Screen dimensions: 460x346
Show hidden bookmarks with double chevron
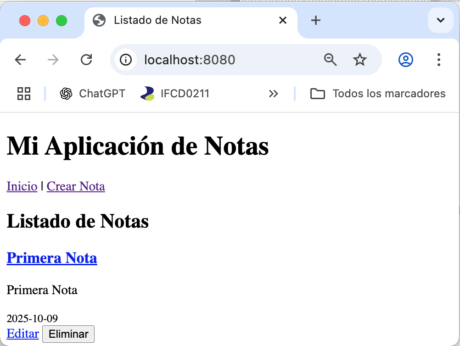[274, 94]
